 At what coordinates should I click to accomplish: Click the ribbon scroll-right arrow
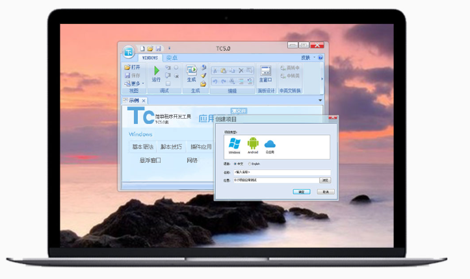click(x=322, y=79)
